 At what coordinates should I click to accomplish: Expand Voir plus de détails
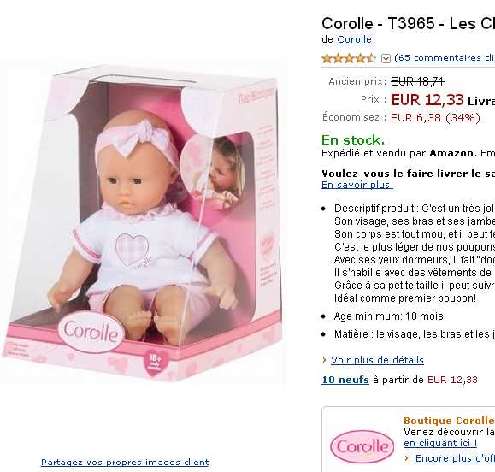(377, 360)
